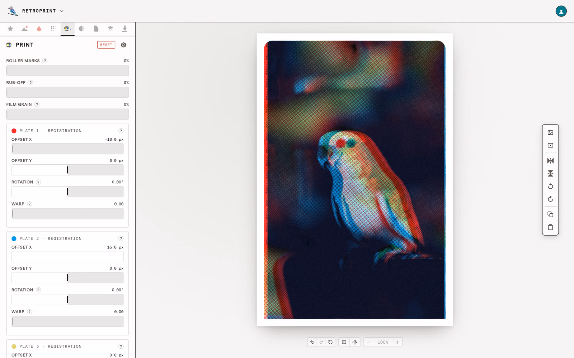The image size is (574, 358).
Task: Show help for Roller Marks
Action: (45, 61)
